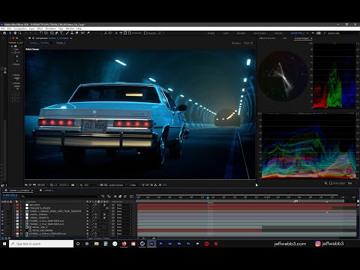360x270 pixels.
Task: Take a snapshot with camera icon
Action: [x=73, y=185]
